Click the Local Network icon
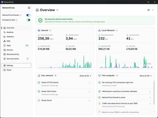 coord(99,31)
